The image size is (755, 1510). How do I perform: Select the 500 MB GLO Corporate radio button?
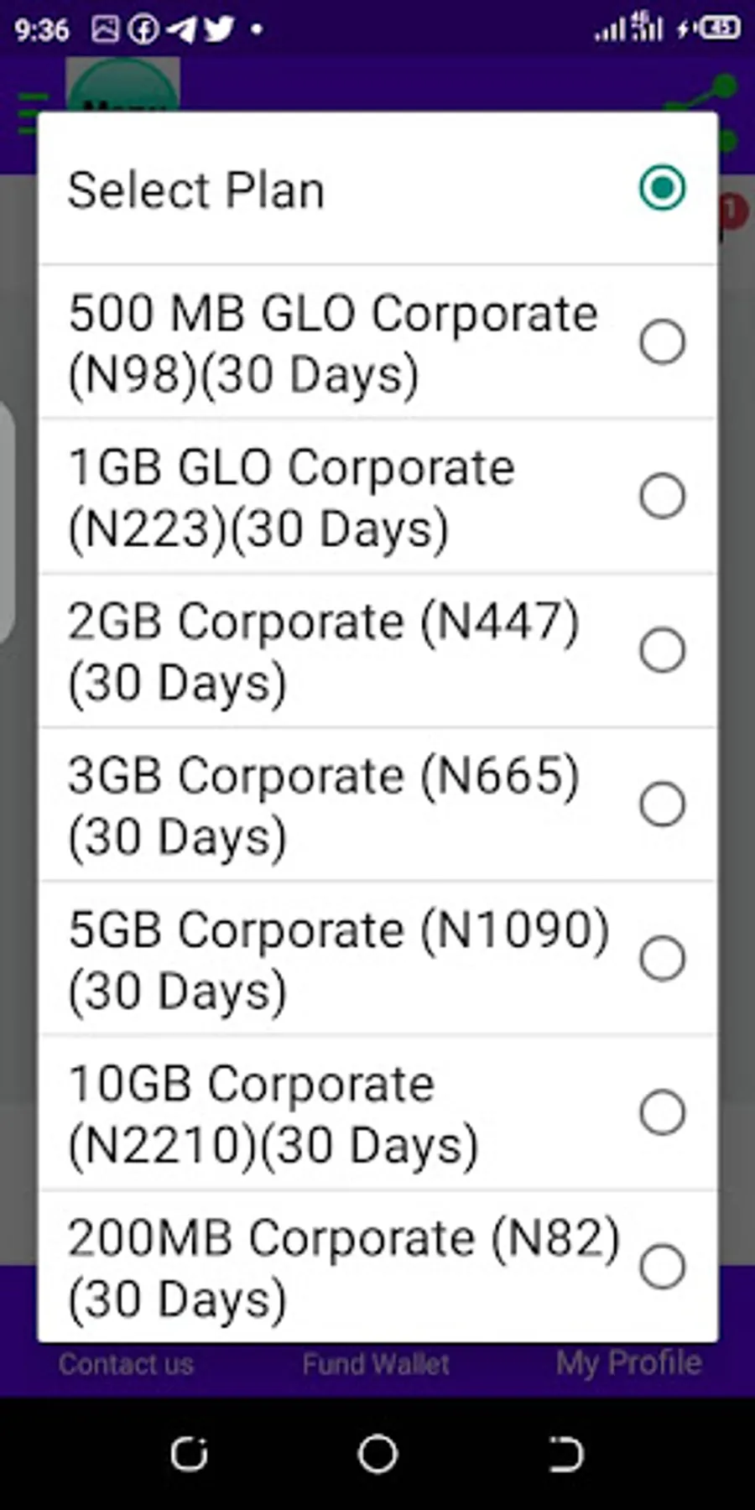click(662, 342)
